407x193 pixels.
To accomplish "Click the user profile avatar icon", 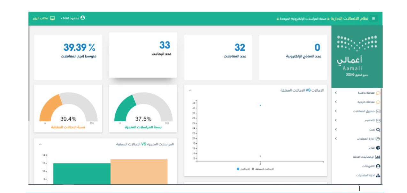I will 83,18.
